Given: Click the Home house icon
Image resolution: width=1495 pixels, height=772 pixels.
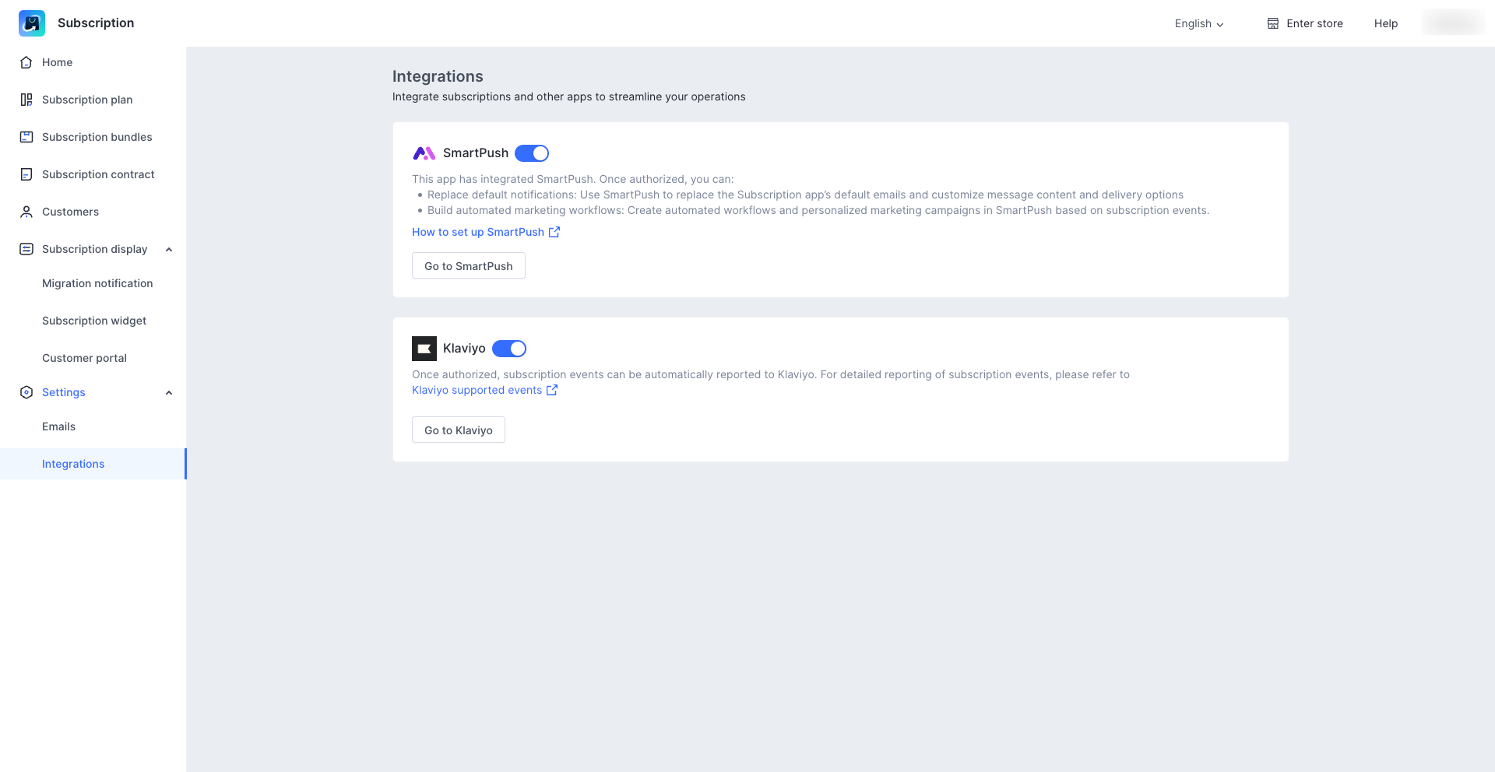Looking at the screenshot, I should click(x=26, y=62).
